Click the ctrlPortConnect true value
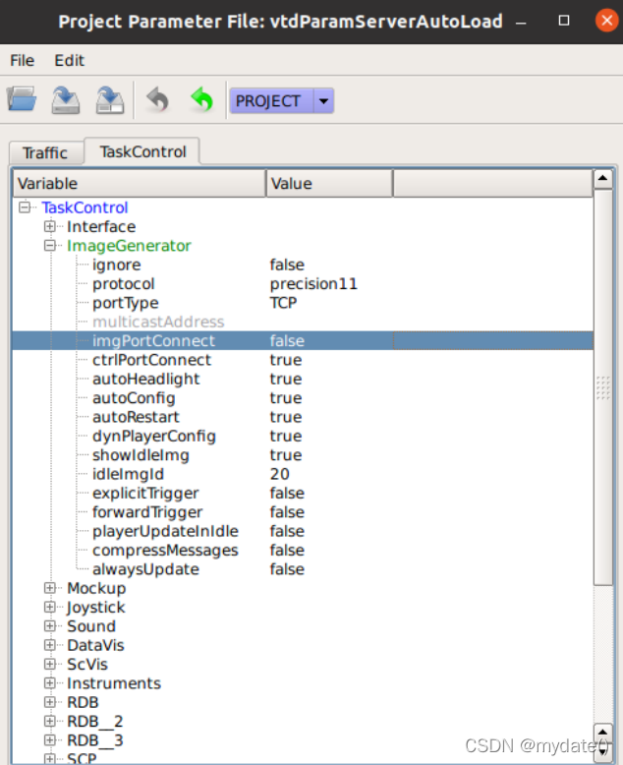The height and width of the screenshot is (765, 623). [286, 360]
